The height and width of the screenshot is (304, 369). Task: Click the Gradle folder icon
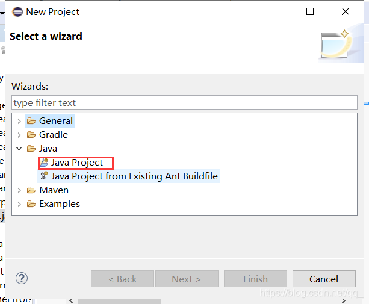click(31, 135)
